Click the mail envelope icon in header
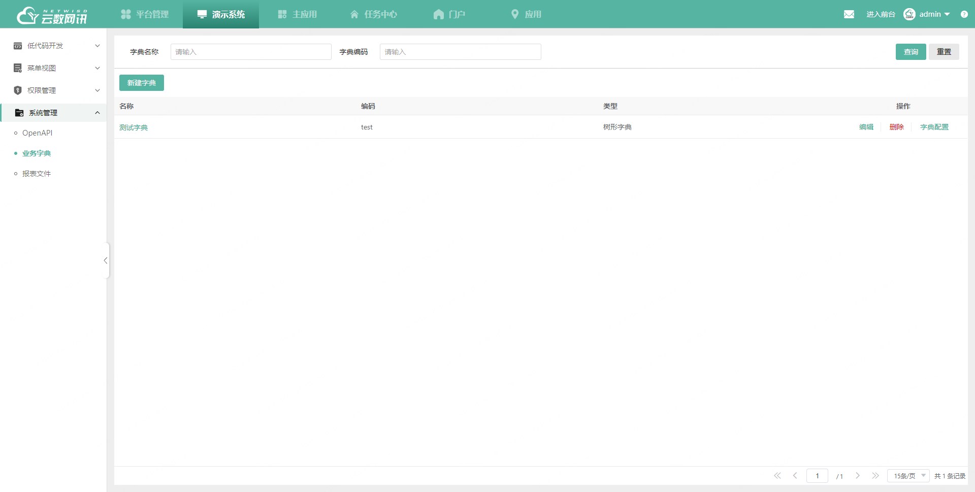975x492 pixels. (x=849, y=14)
